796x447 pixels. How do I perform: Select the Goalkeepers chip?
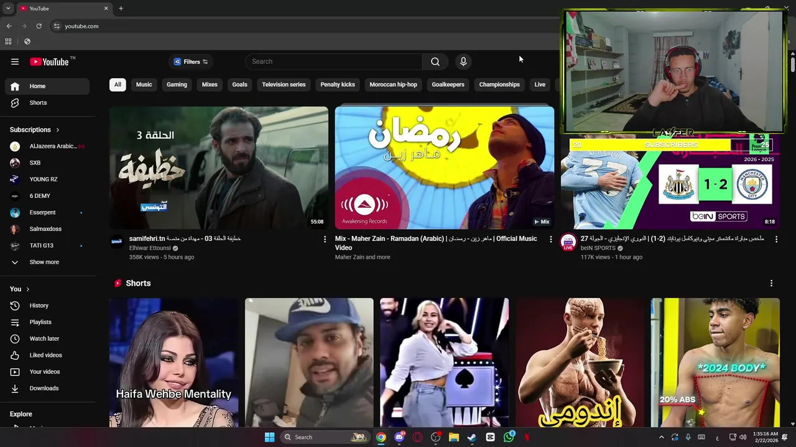tap(448, 84)
